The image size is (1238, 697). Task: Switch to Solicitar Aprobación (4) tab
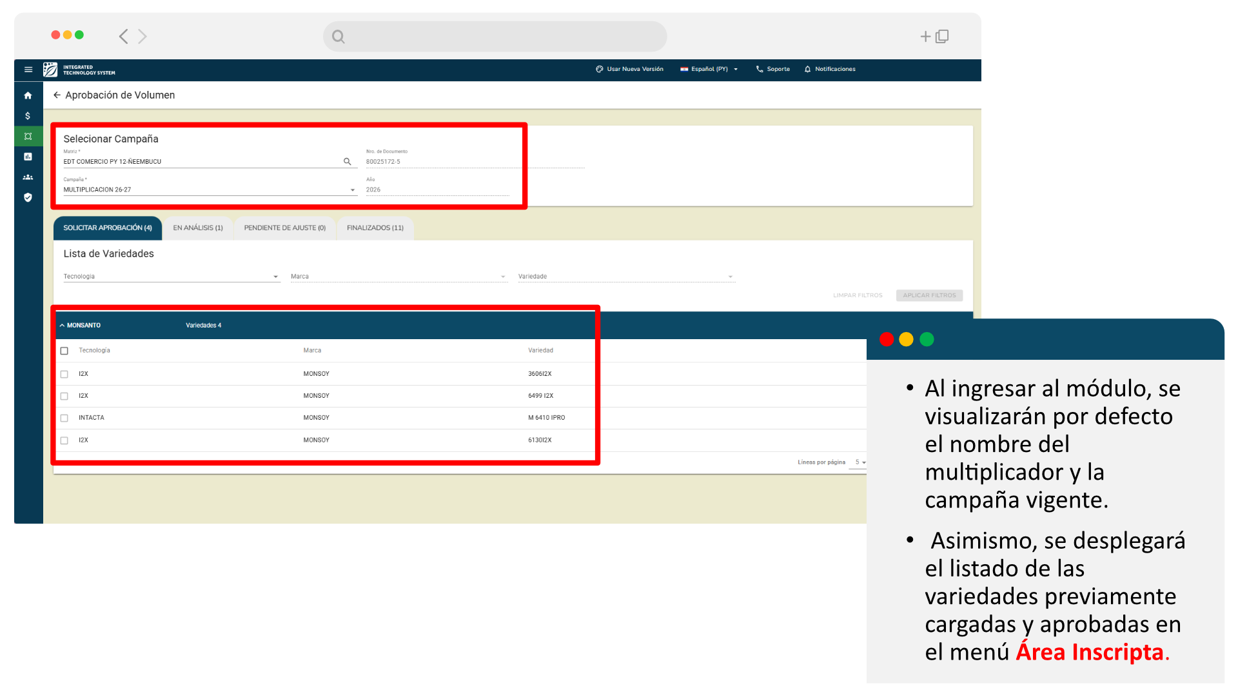108,228
